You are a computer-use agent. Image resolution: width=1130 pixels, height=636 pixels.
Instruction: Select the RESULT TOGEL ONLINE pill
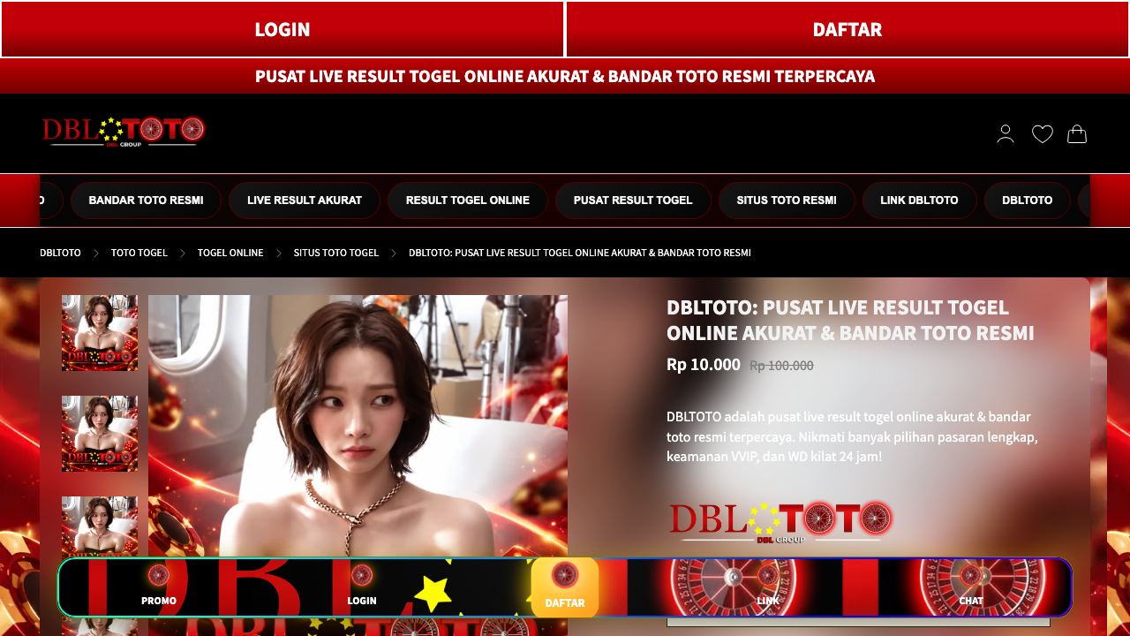[468, 201]
